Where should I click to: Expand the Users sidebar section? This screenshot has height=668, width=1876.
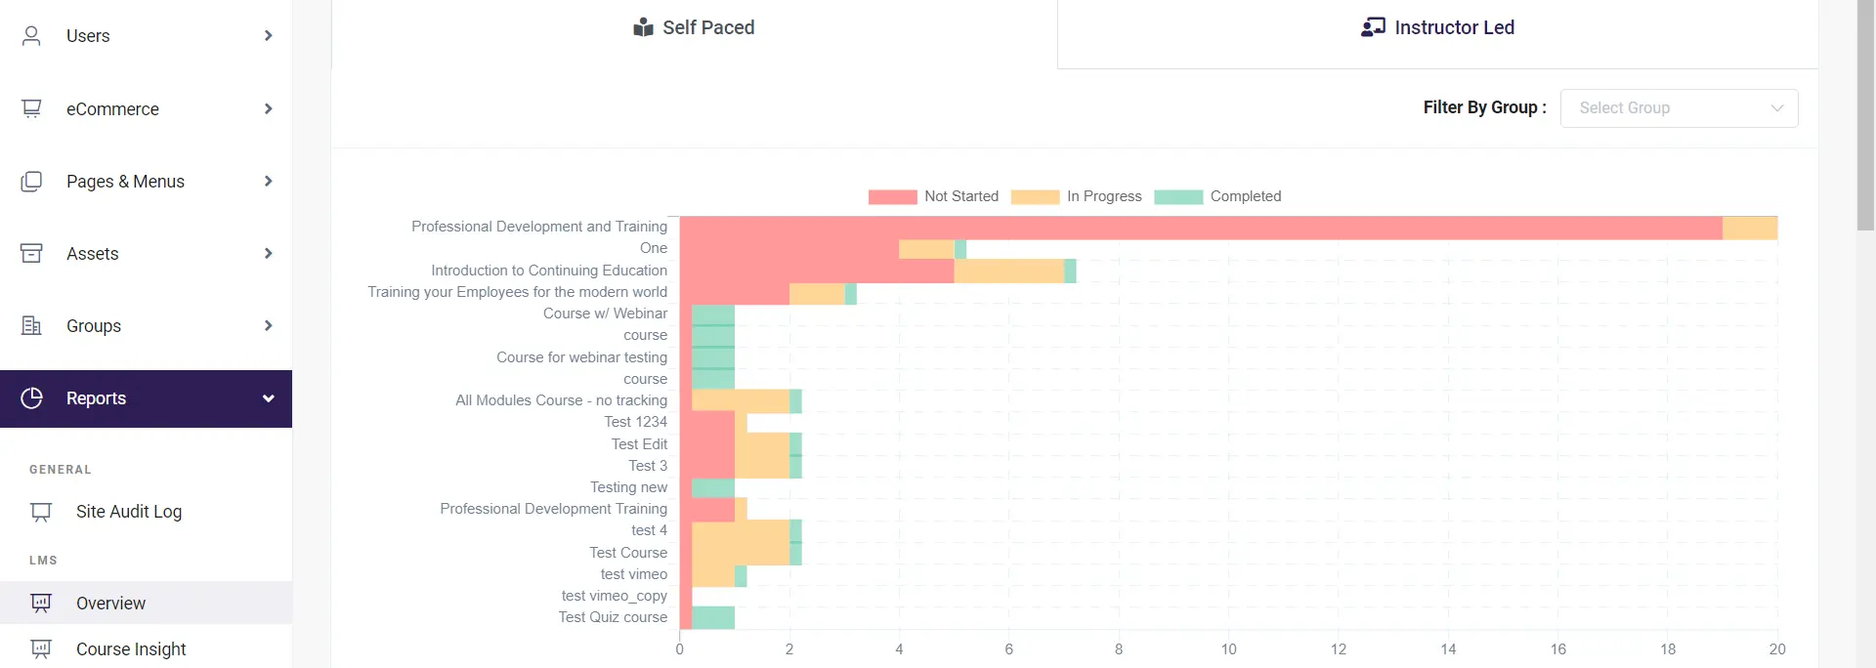269,35
